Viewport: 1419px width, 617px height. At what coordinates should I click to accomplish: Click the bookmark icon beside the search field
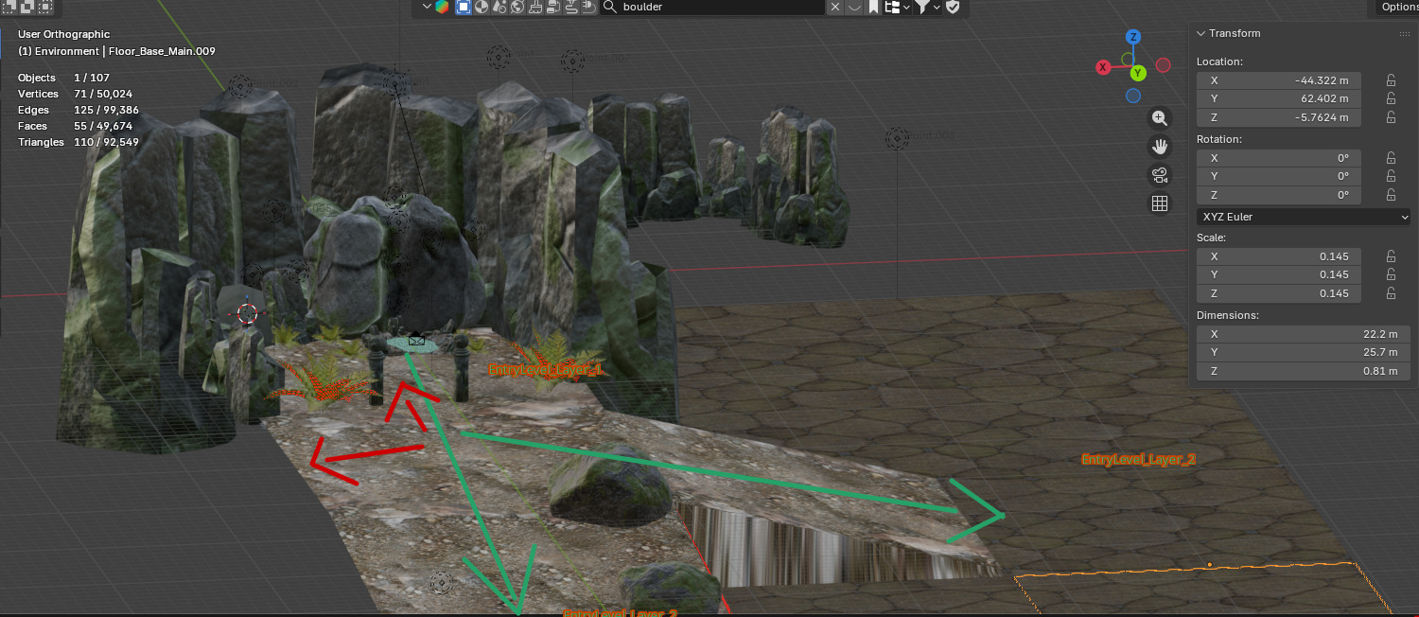[x=874, y=7]
